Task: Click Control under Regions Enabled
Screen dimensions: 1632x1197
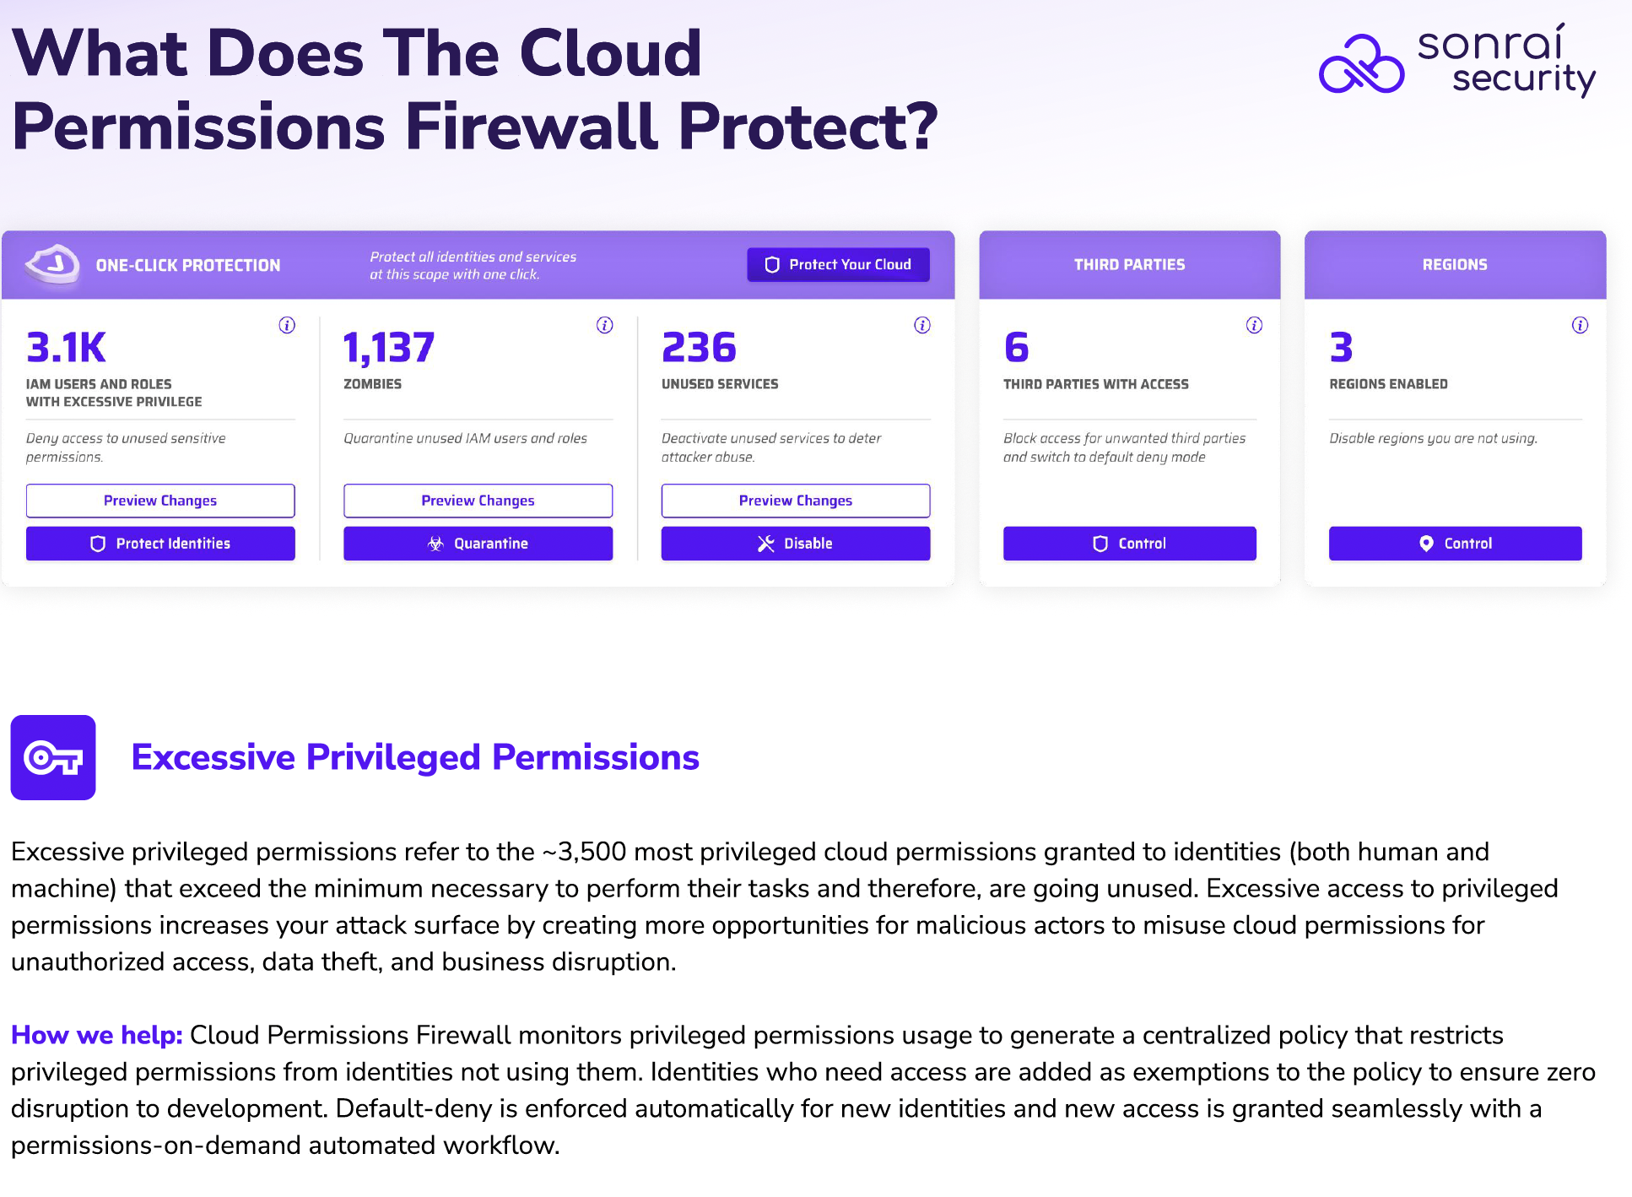Action: 1455,544
